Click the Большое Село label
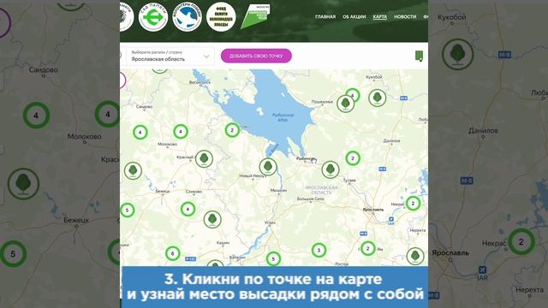 coord(311,198)
